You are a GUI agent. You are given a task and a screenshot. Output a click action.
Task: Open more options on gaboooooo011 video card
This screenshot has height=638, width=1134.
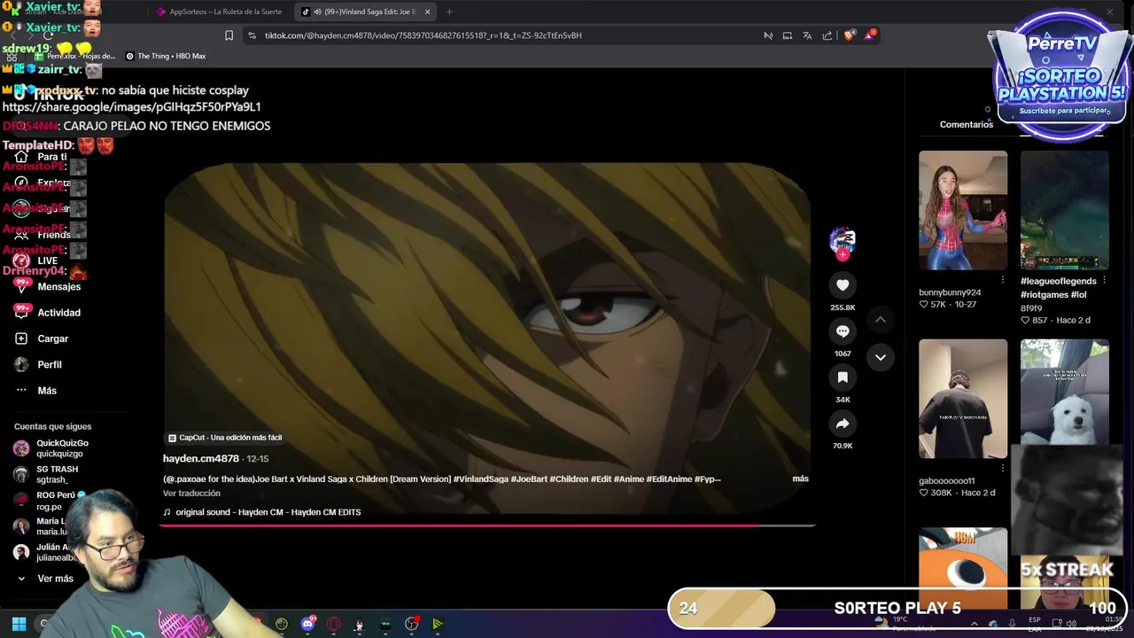pyautogui.click(x=1003, y=468)
